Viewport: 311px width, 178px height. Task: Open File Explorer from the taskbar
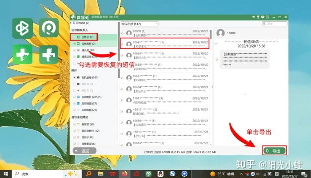[100, 174]
